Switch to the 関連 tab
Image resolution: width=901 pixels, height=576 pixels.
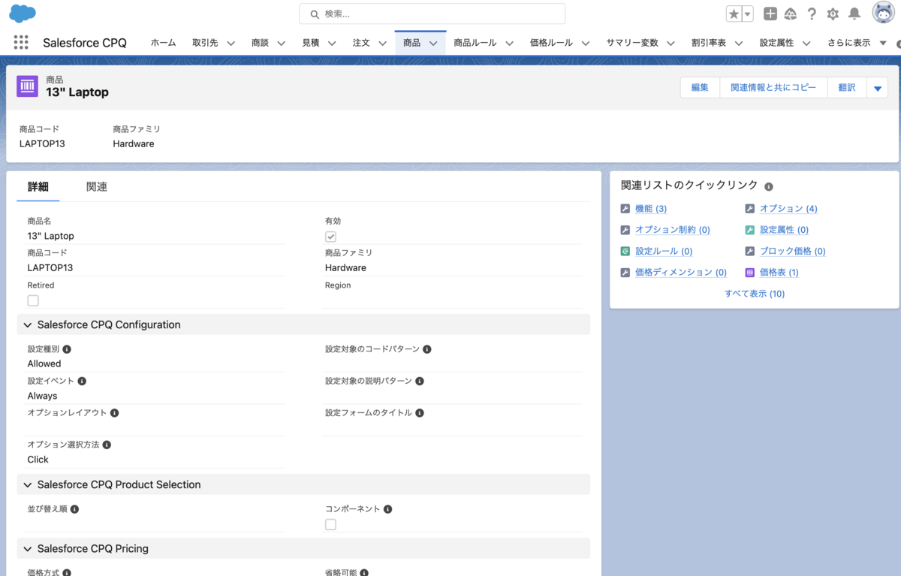tap(96, 186)
